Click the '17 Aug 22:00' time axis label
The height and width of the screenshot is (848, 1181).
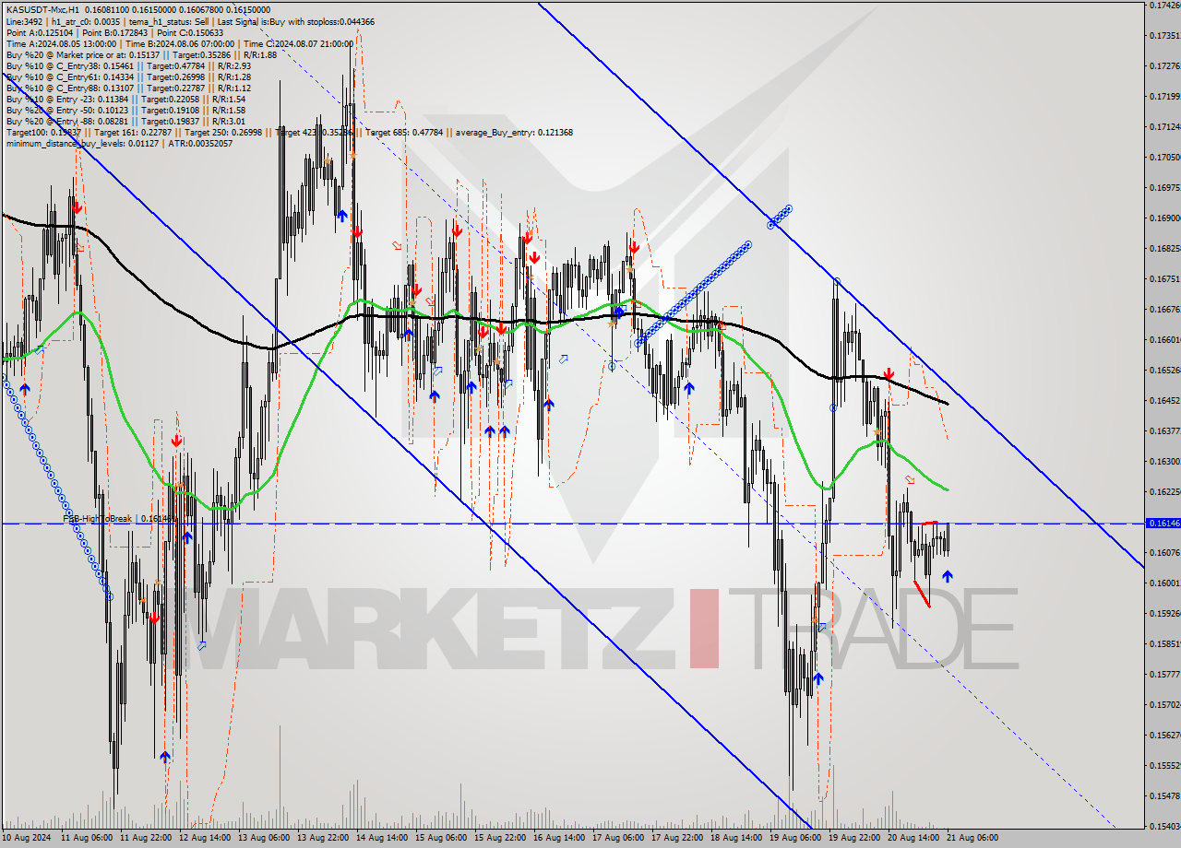click(x=677, y=838)
